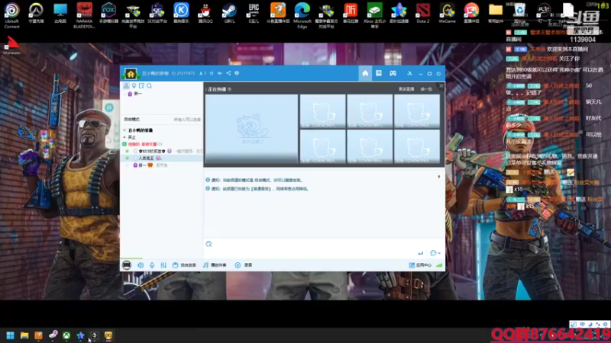
Task: Click the green signal strength indicator
Action: [x=439, y=265]
